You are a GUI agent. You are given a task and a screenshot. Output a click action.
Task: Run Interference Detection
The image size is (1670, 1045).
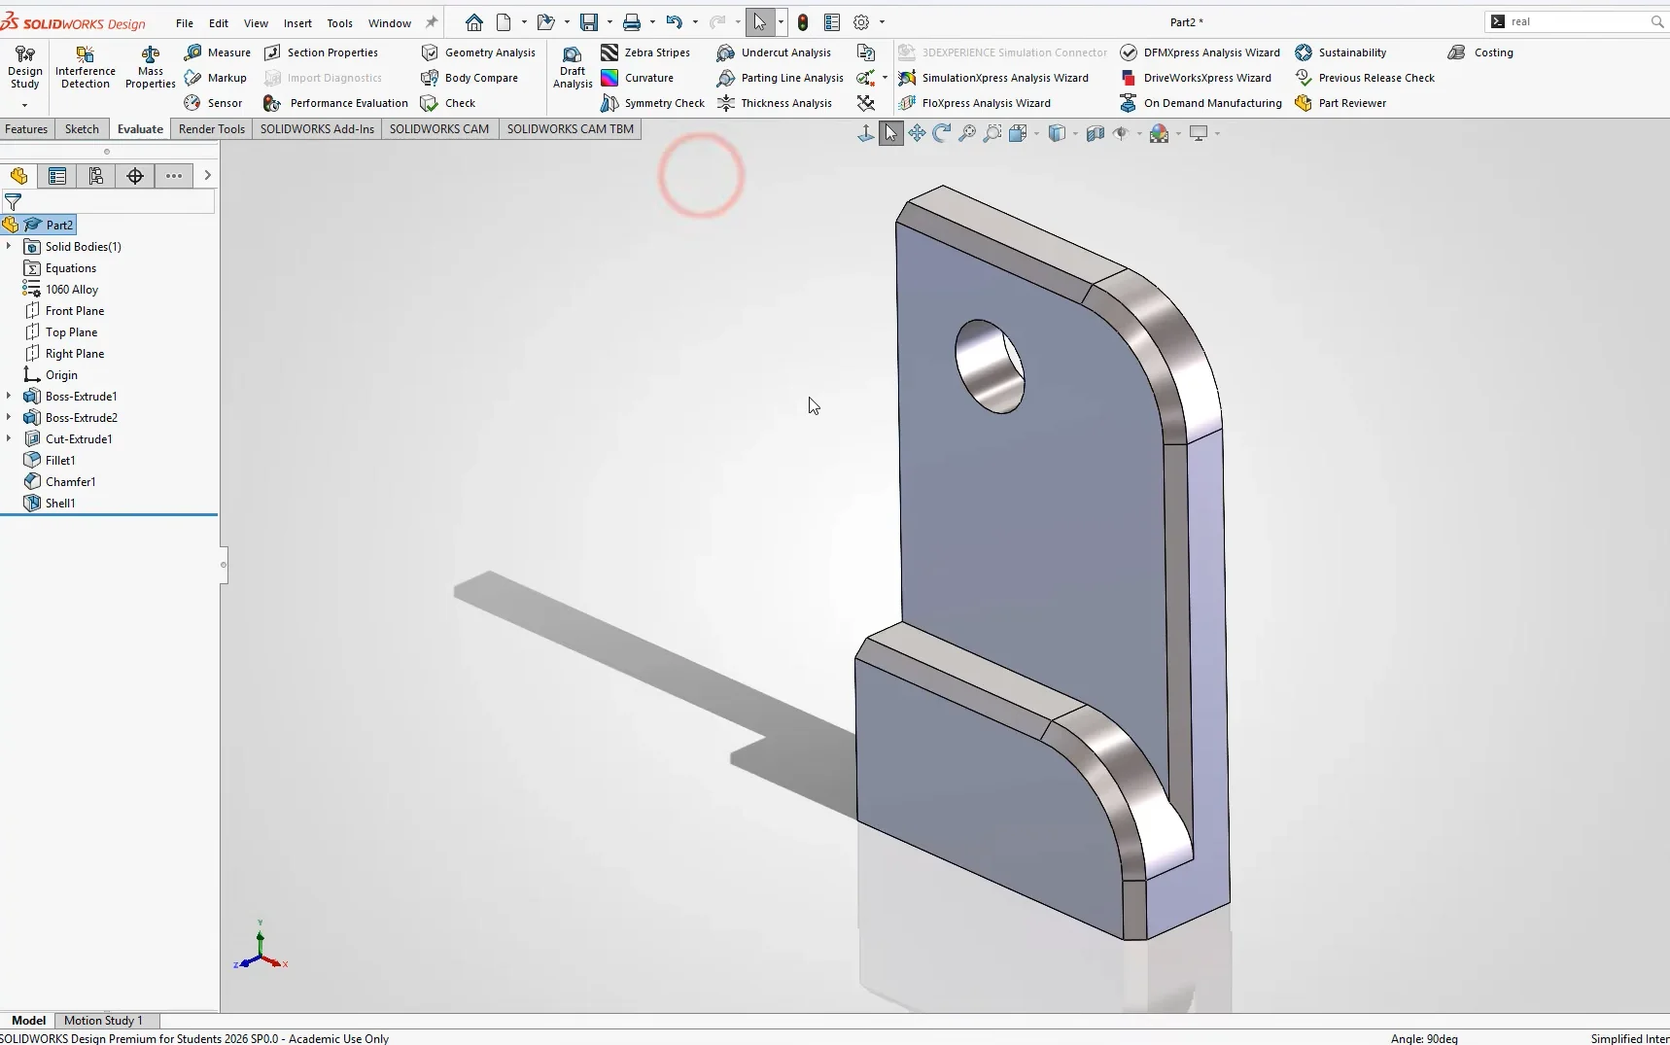click(85, 68)
